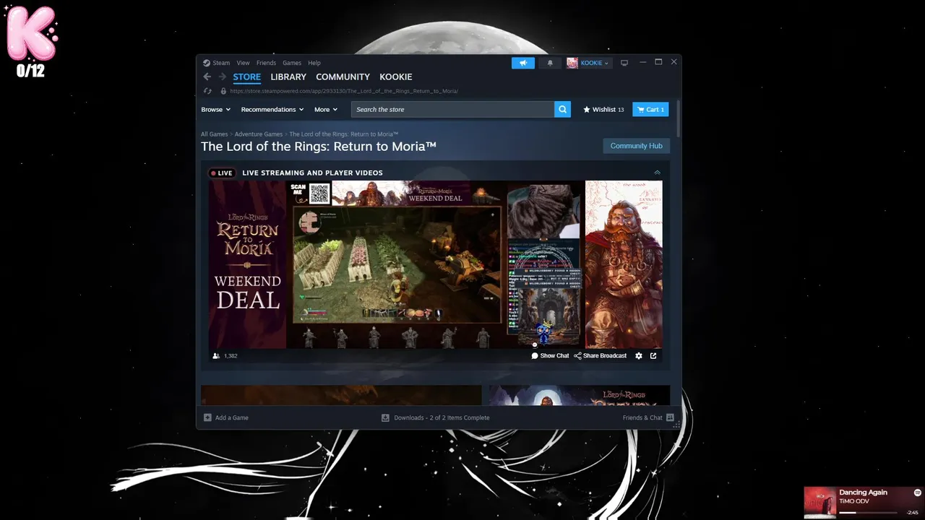
Task: Open the Help menu
Action: click(314, 63)
